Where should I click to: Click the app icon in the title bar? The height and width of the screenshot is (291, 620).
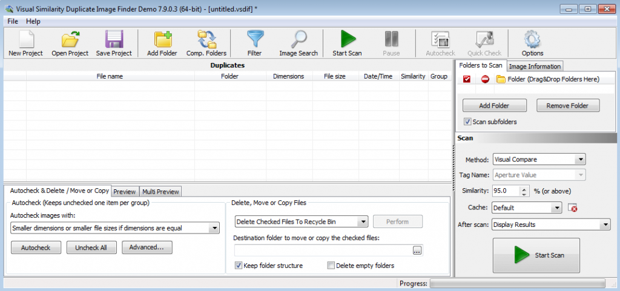click(x=8, y=9)
